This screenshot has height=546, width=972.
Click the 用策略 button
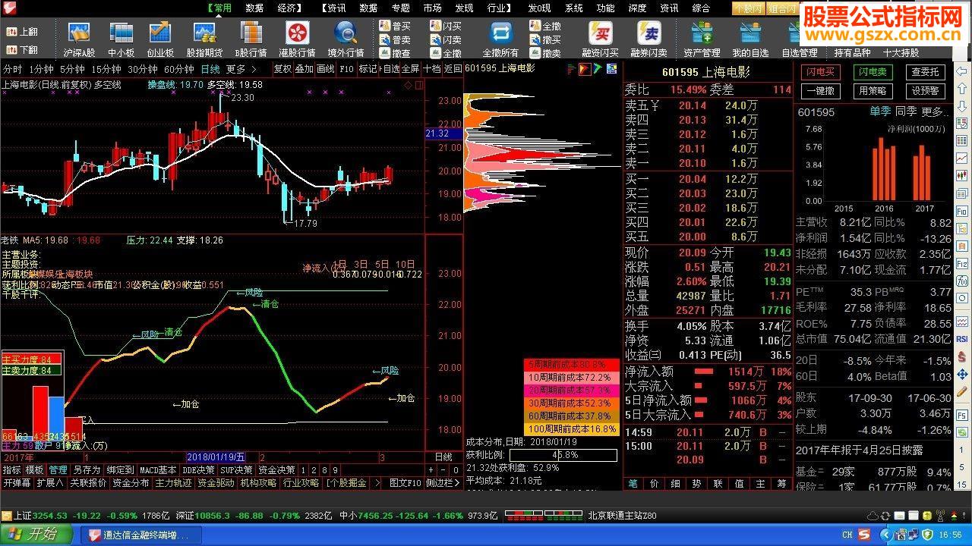coord(873,91)
